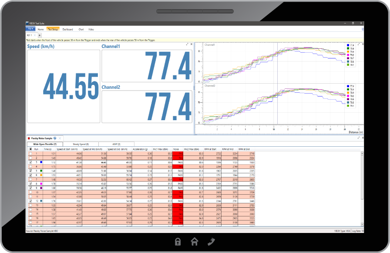390x253 pixels.
Task: Open the File dropdown menu
Action: click(31, 29)
